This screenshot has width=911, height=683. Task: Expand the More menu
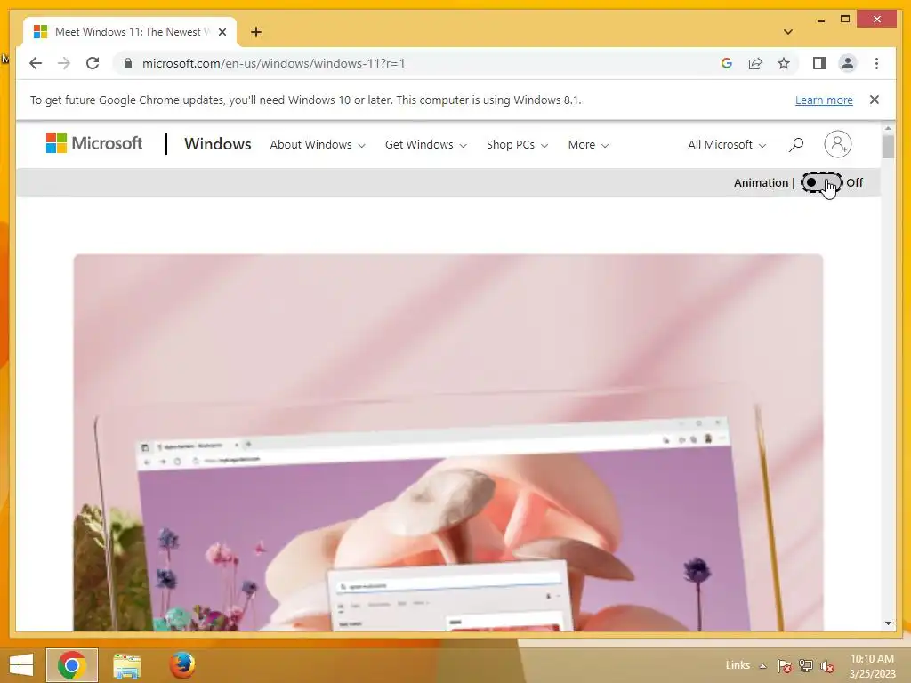tap(588, 145)
